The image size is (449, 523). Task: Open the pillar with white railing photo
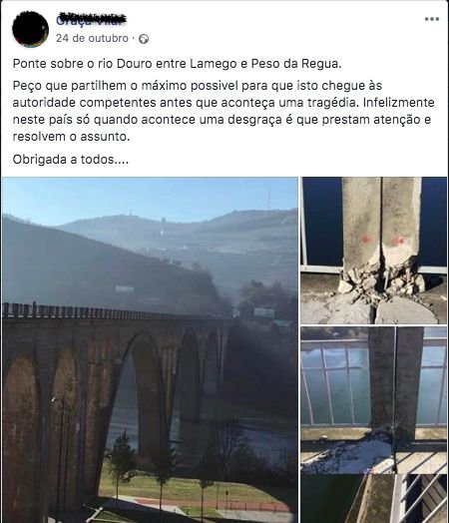373,400
